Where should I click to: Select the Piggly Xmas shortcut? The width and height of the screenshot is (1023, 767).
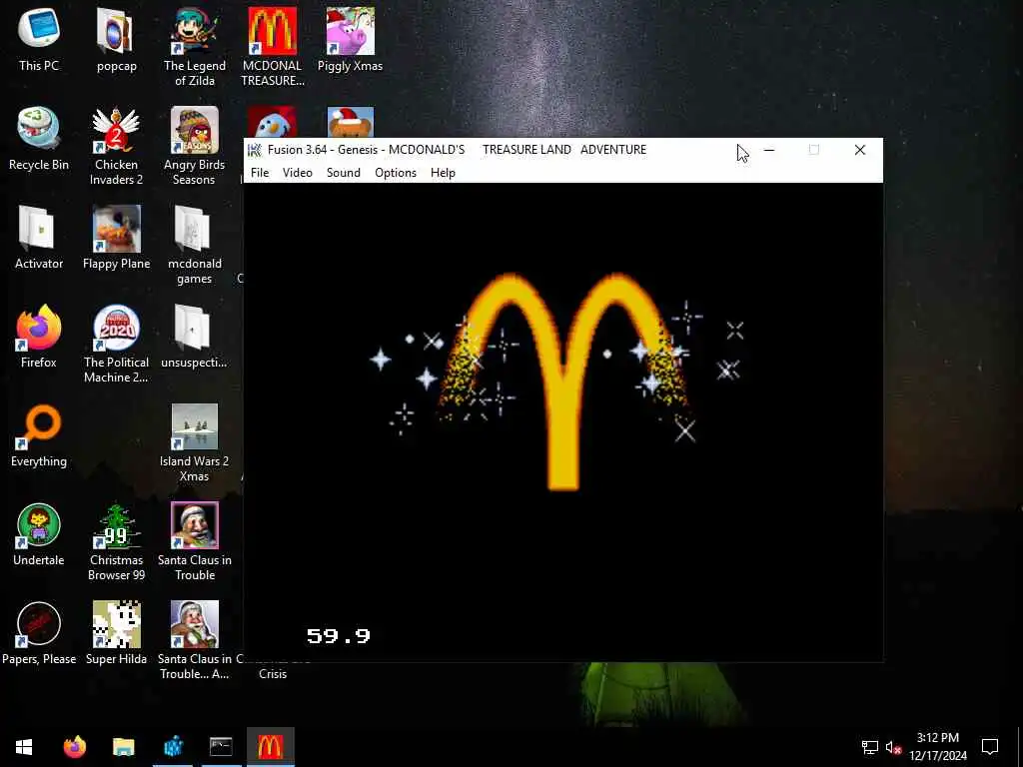pos(351,40)
